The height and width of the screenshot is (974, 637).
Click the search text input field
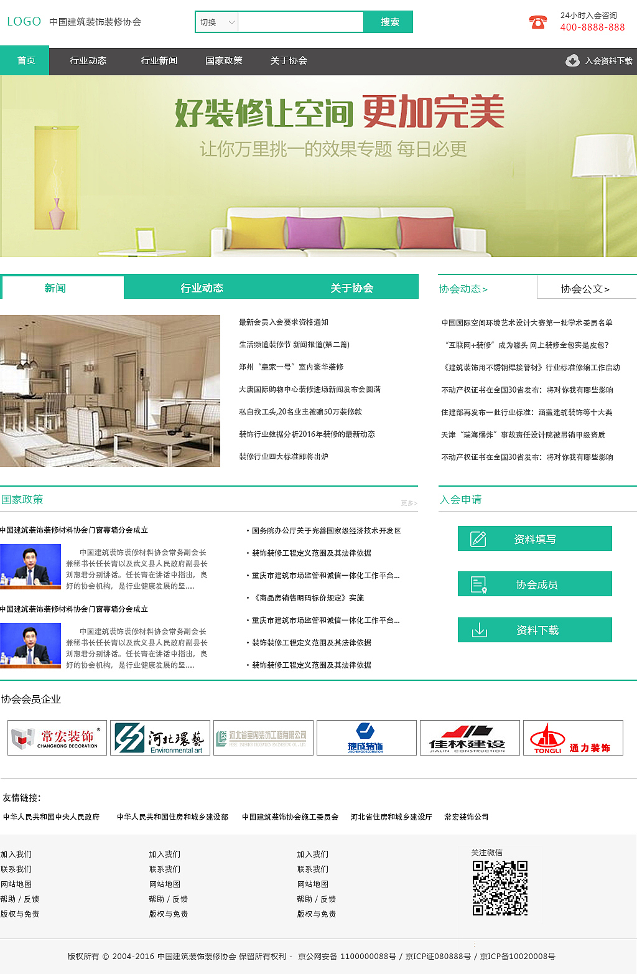point(301,22)
